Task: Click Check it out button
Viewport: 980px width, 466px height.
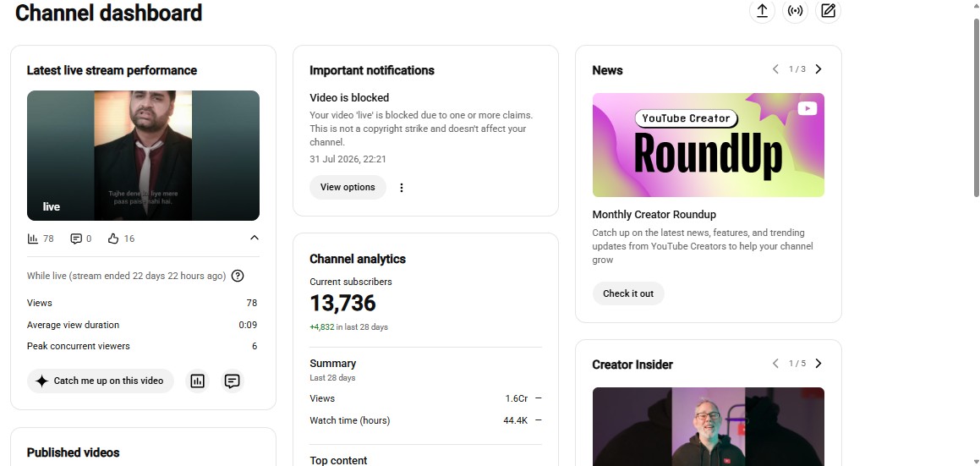Action: click(628, 293)
